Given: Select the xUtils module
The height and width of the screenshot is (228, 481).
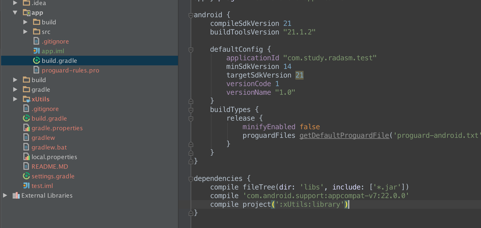Looking at the screenshot, I should tap(40, 99).
